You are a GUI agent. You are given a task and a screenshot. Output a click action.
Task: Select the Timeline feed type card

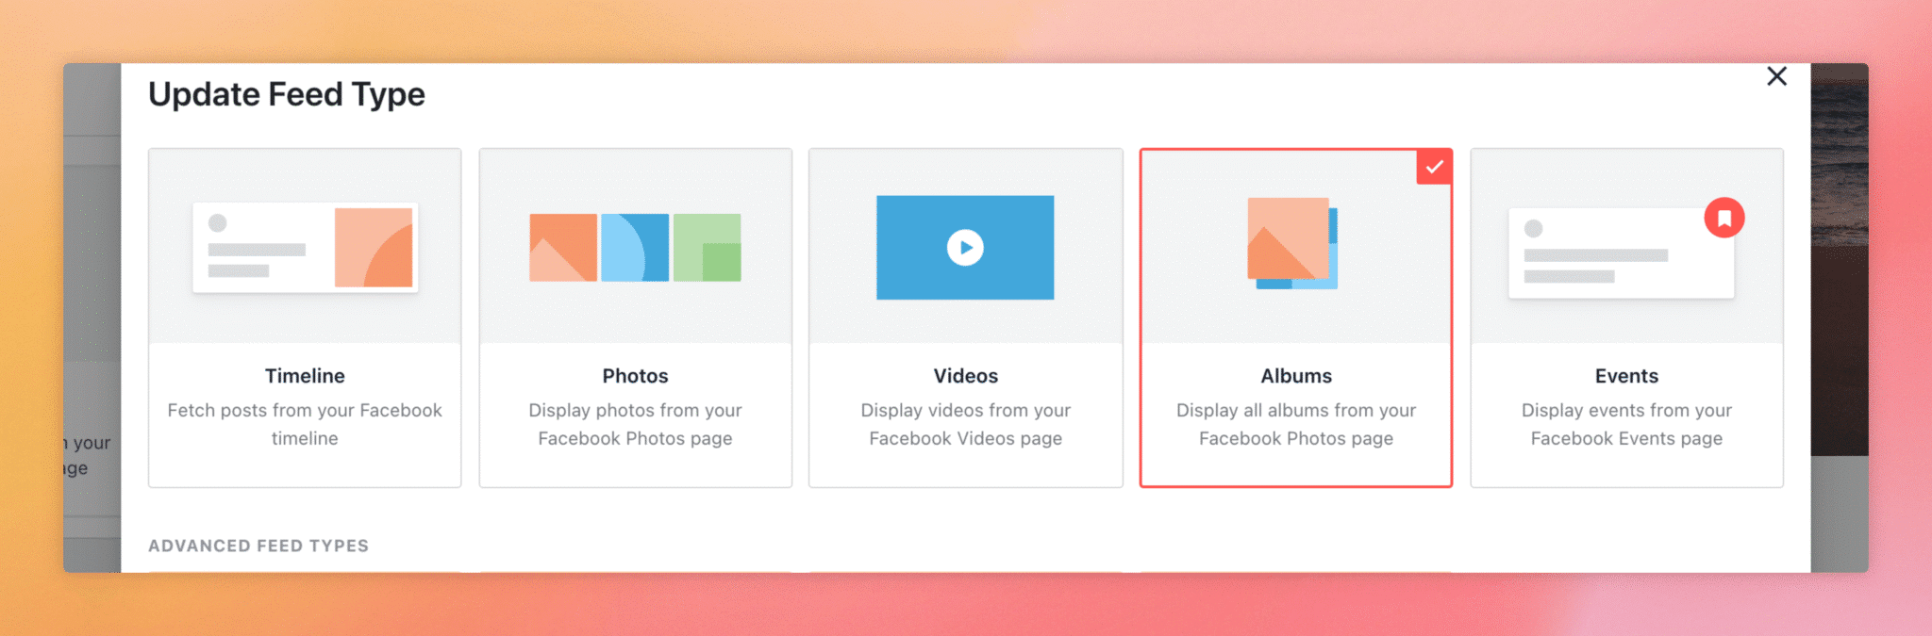(x=305, y=318)
